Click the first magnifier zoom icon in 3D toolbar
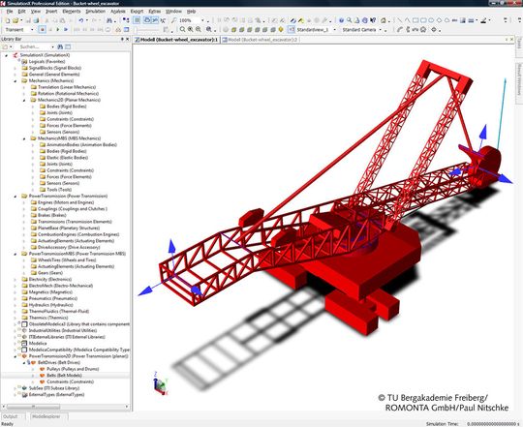The height and width of the screenshot is (427, 523). pos(182,30)
